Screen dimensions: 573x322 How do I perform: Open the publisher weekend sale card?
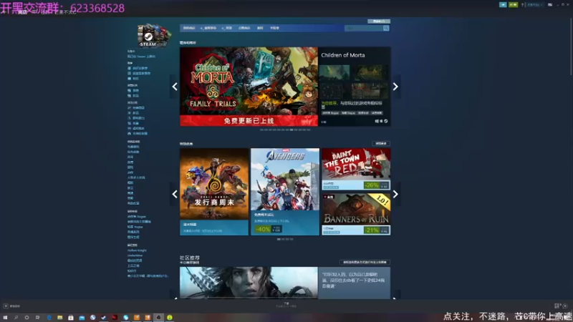point(214,192)
